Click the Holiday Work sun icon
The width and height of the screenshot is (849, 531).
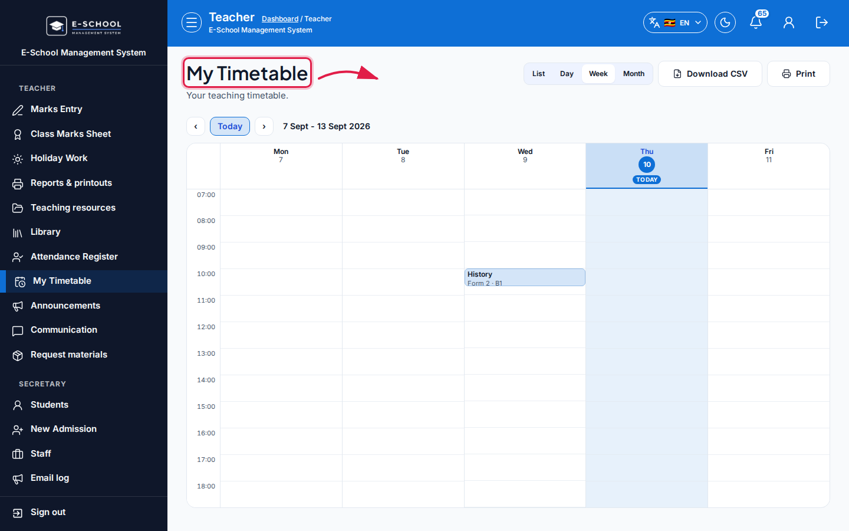click(18, 159)
